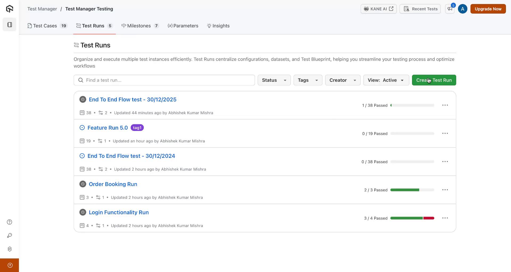Open the Milestones tab
This screenshot has height=272, width=511.
click(140, 26)
